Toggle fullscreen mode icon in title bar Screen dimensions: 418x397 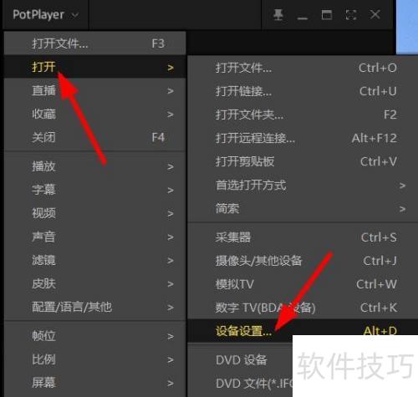(351, 14)
